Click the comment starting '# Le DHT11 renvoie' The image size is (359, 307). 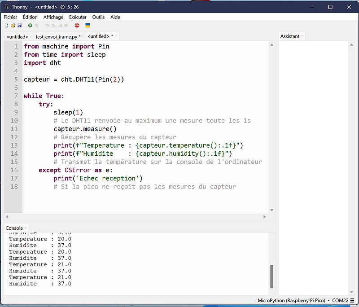pos(152,121)
